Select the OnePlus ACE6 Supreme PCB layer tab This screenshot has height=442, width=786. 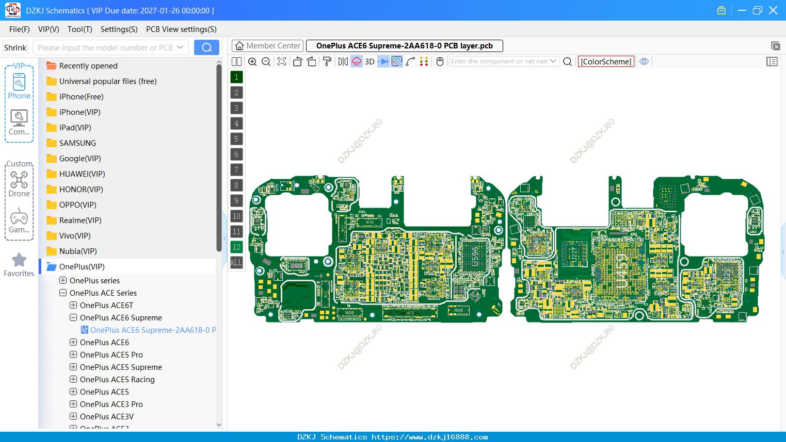[405, 46]
